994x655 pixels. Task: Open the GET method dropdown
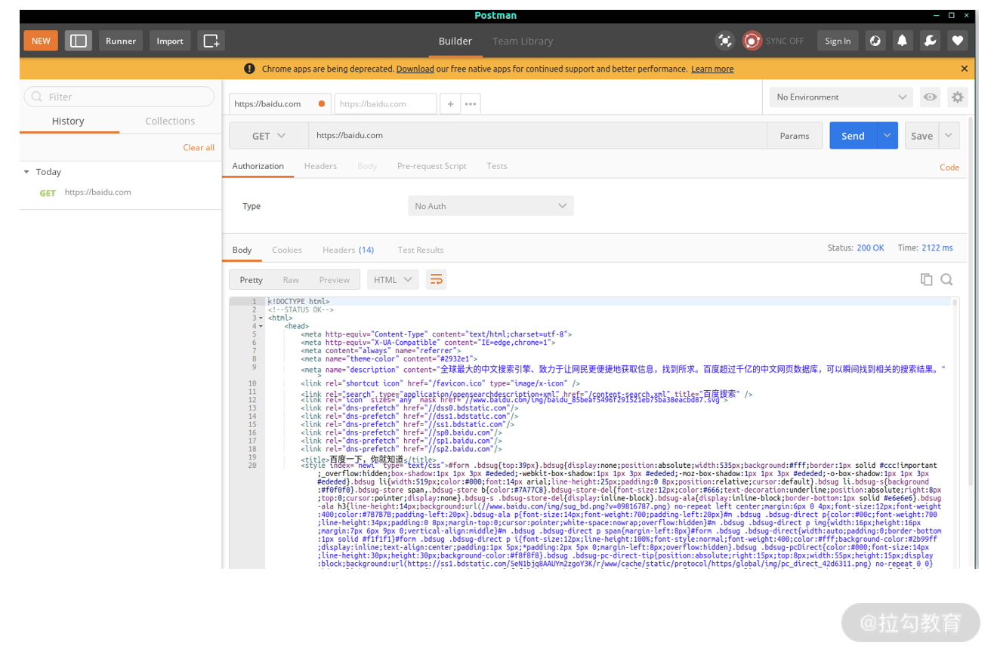pos(269,136)
